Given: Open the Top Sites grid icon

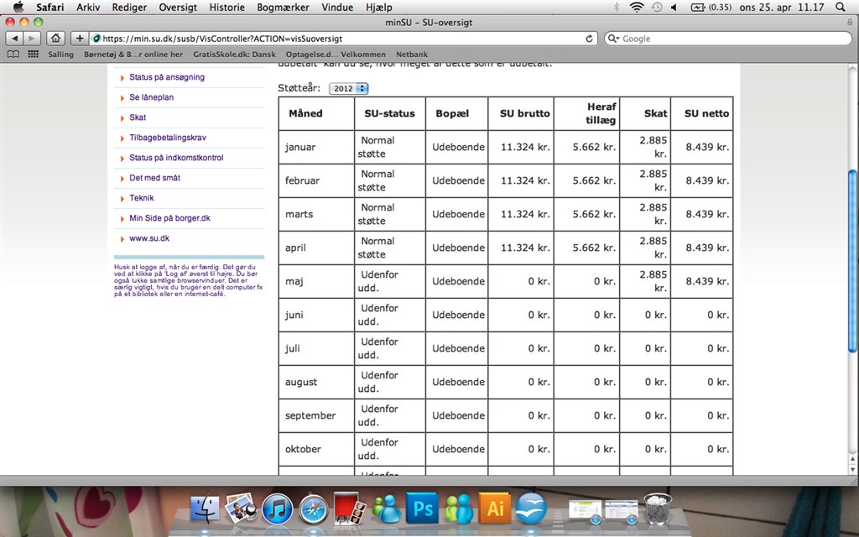Looking at the screenshot, I should pos(34,55).
